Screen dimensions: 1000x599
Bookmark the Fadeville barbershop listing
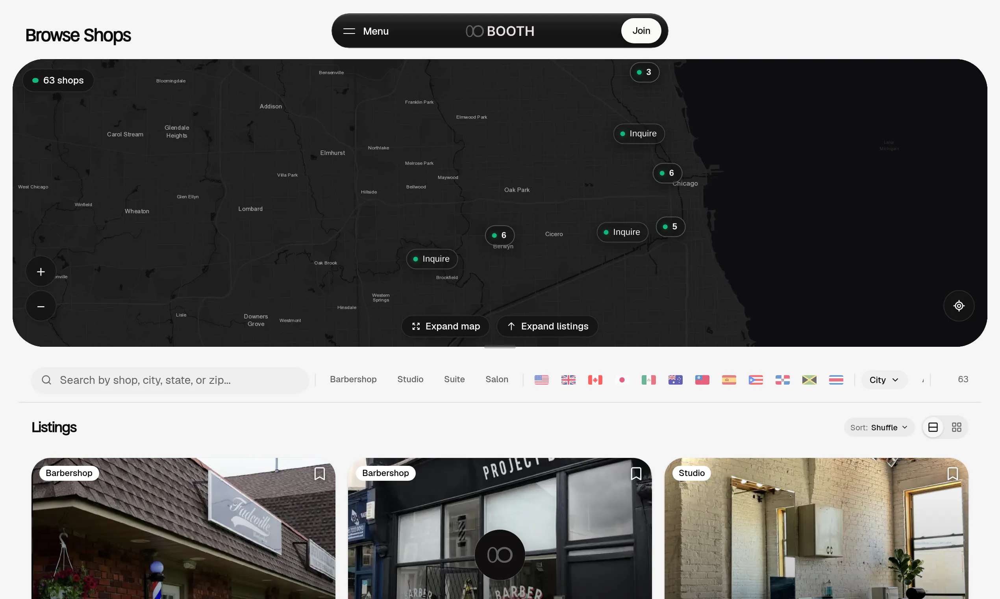[x=320, y=473]
